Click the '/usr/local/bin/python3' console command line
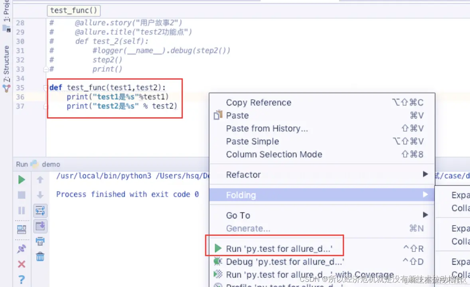 pos(133,176)
